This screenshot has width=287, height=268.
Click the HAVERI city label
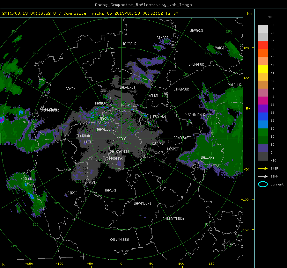coord(111,190)
